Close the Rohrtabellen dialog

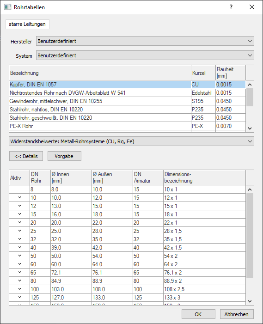point(252,7)
